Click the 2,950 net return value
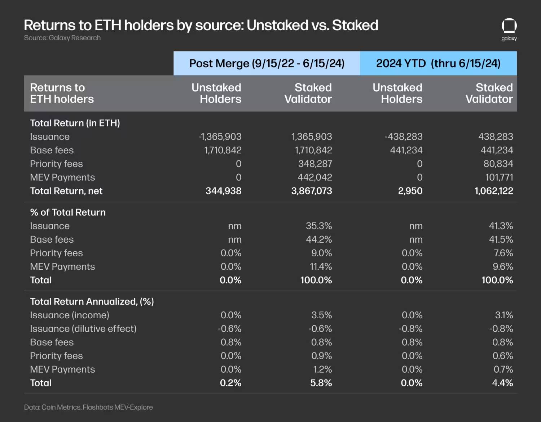Image resolution: width=541 pixels, height=422 pixels. coord(410,191)
